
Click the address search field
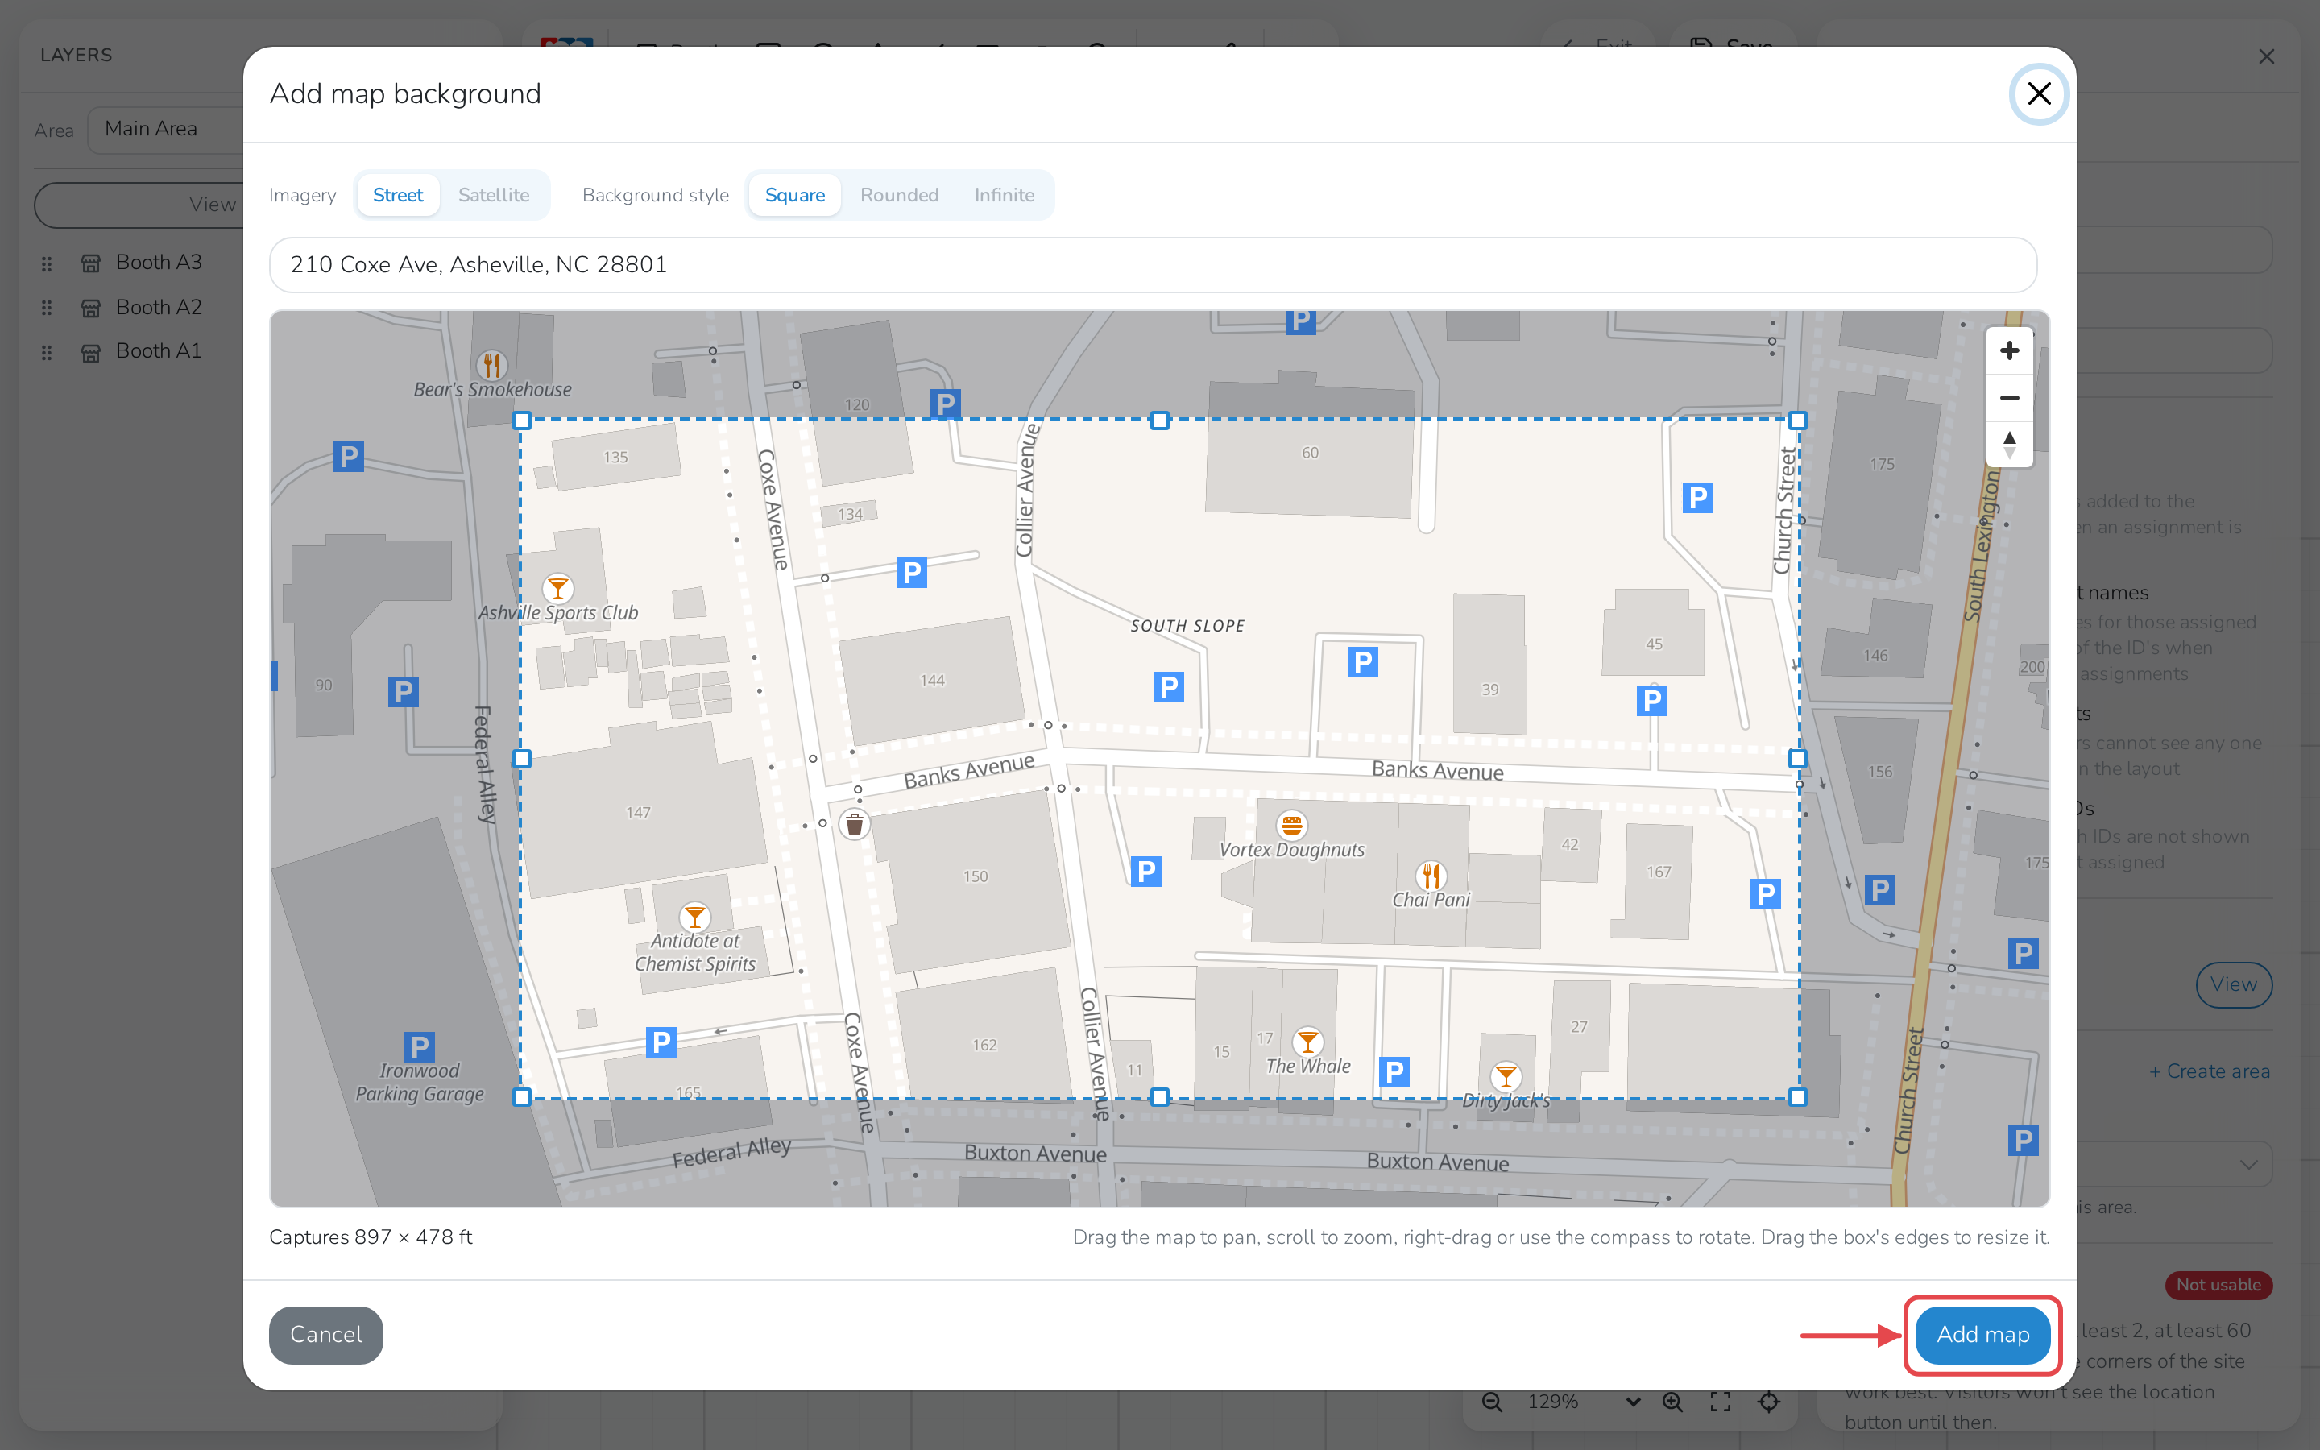[1154, 265]
